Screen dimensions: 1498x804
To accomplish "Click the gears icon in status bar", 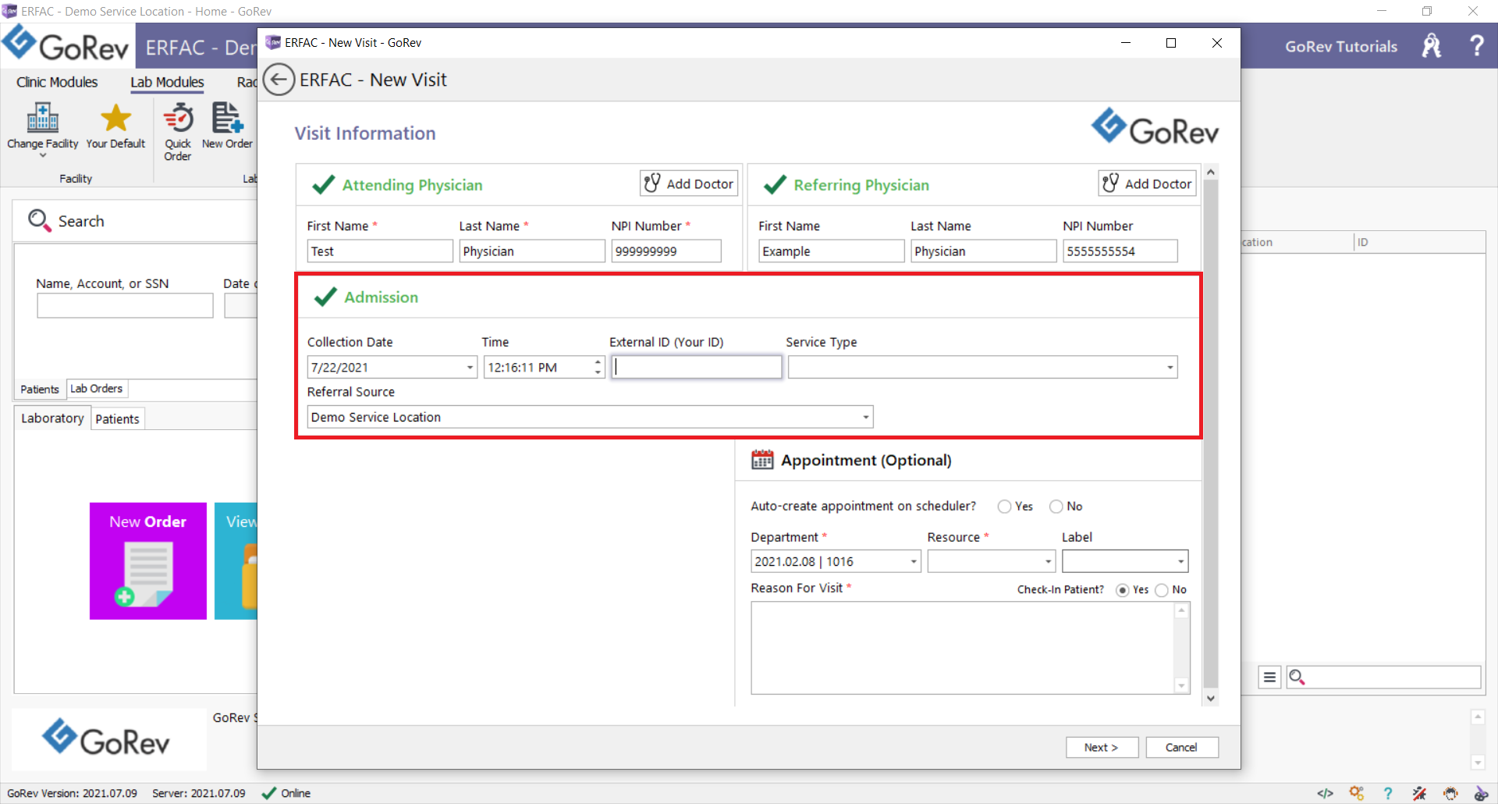I will coord(1357,793).
